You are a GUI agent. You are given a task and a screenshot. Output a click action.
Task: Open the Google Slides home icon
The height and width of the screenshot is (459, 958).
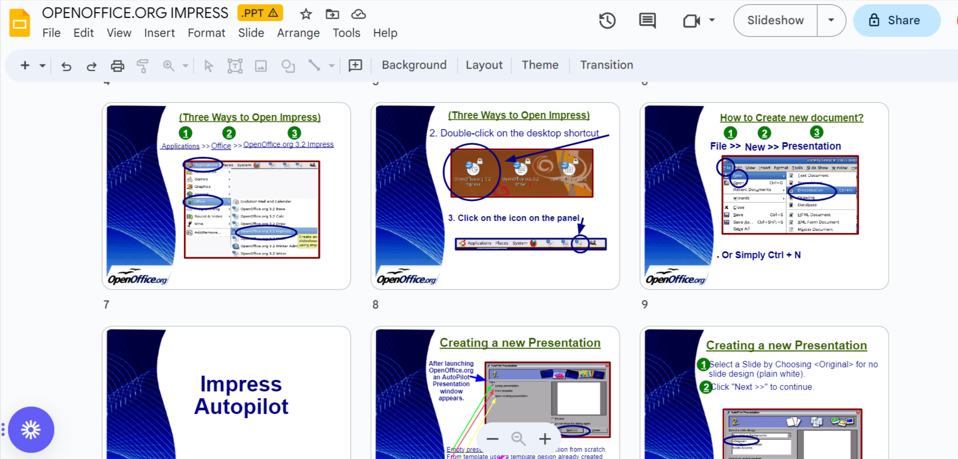click(20, 23)
